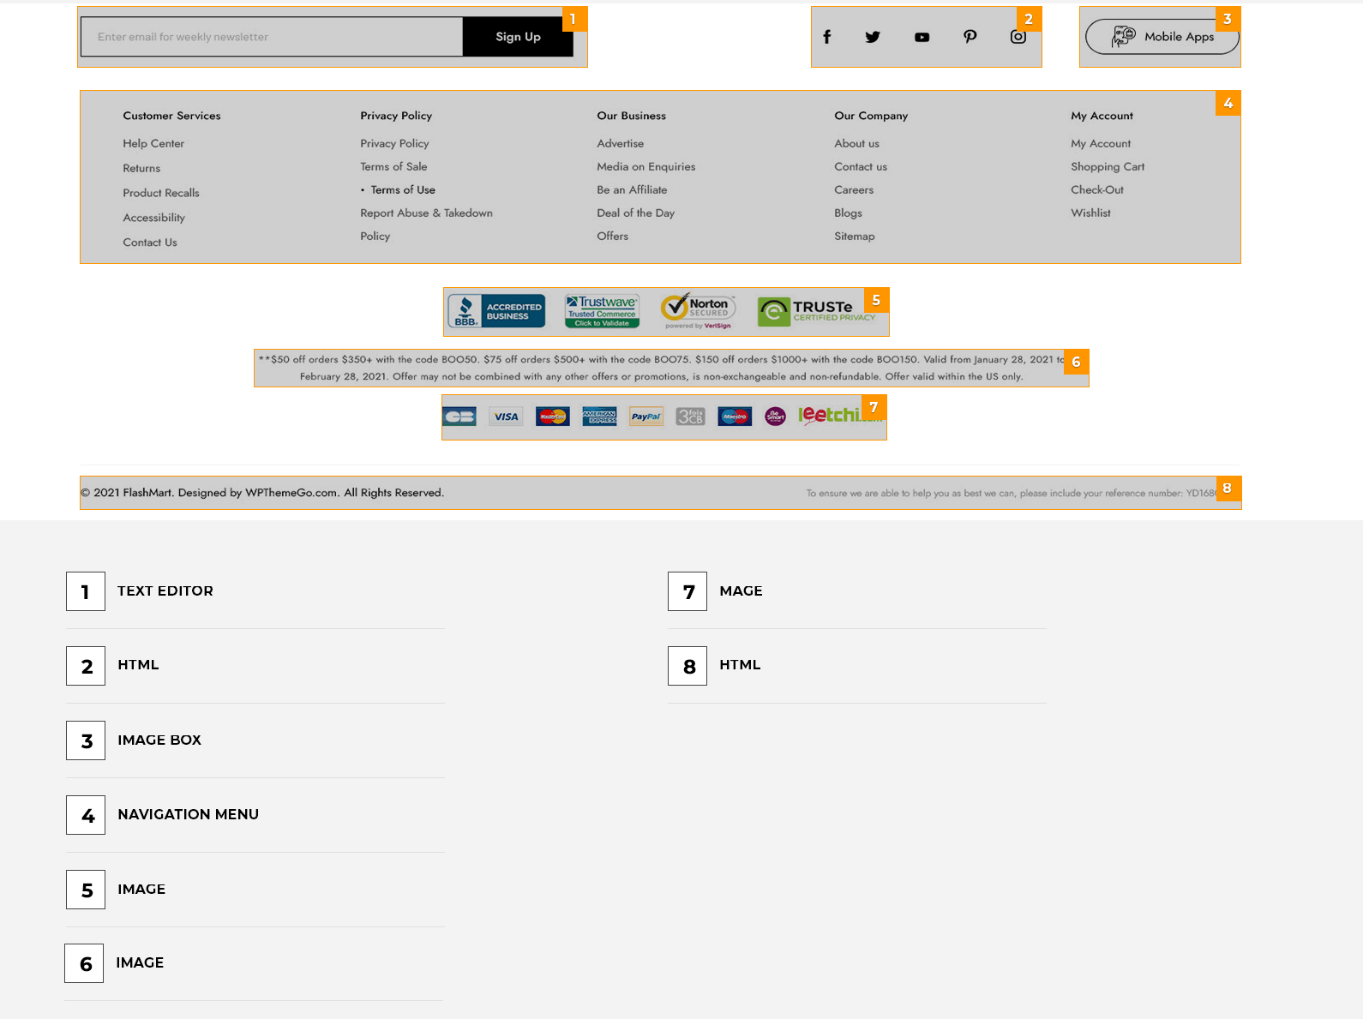Select the MAGE legend label
Viewport: 1363px width, 1019px height.
[741, 591]
